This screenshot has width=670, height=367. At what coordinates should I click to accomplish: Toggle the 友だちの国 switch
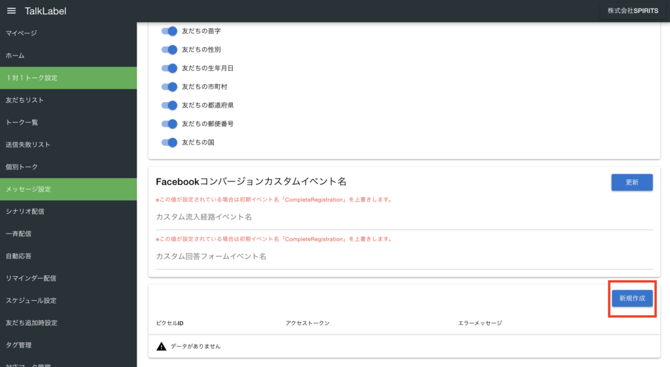pos(169,142)
